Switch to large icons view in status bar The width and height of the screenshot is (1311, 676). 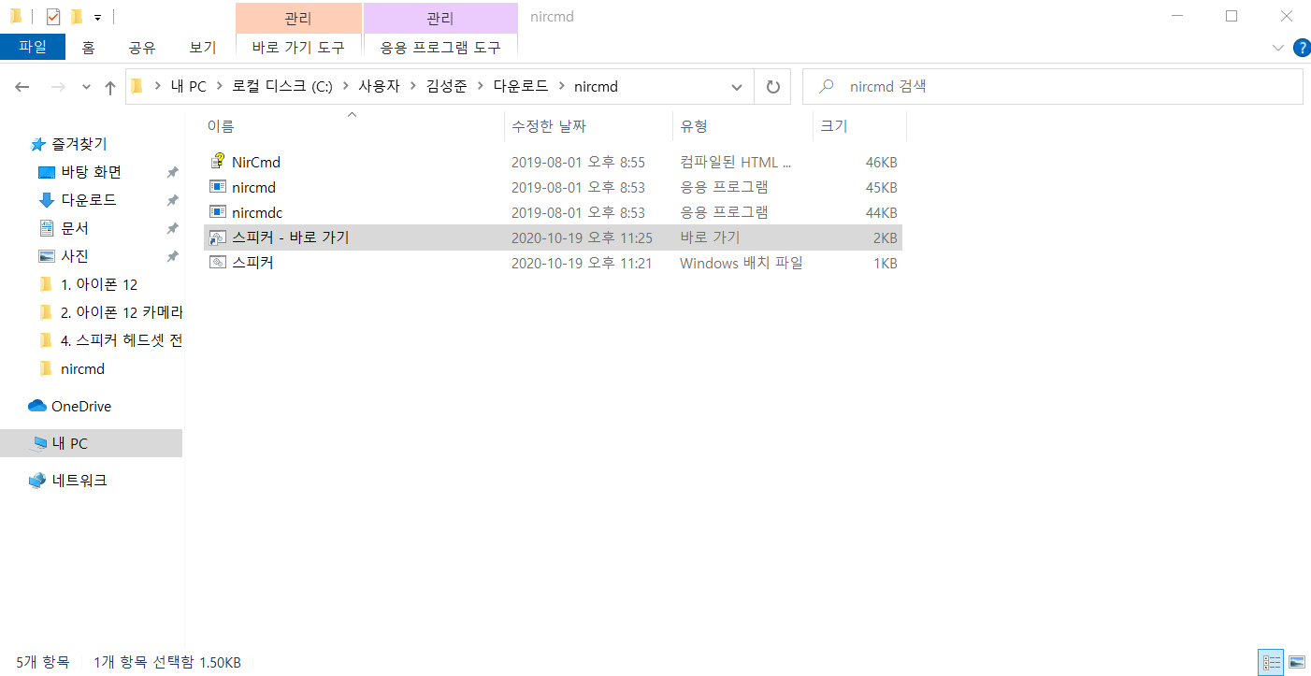click(x=1294, y=662)
